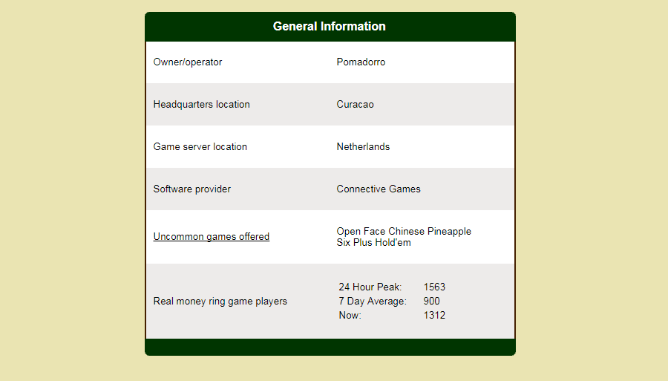This screenshot has height=381, width=668.
Task: Click the dark green table footer bar
Action: click(330, 347)
